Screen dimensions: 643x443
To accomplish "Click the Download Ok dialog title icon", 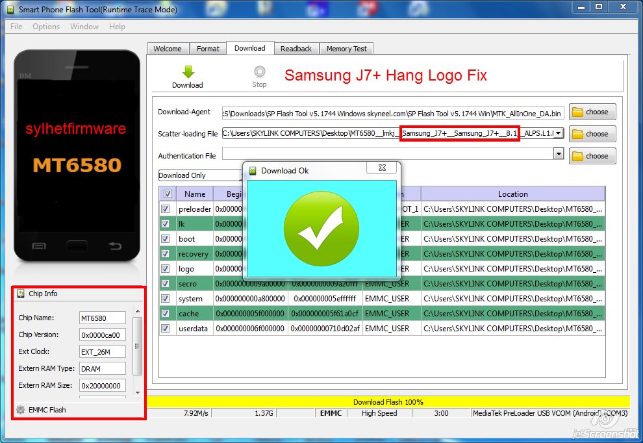I will [253, 171].
